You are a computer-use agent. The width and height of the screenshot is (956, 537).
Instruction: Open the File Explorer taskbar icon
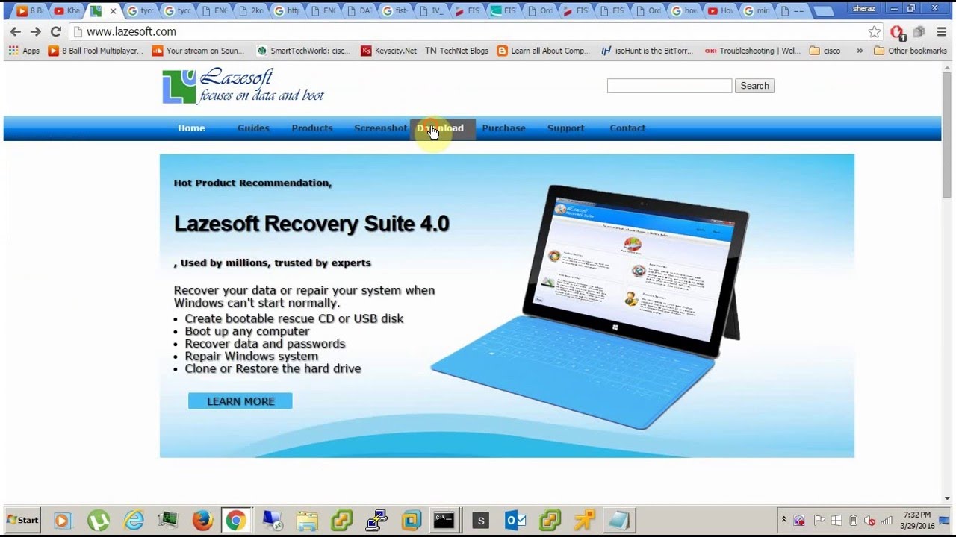tap(307, 520)
